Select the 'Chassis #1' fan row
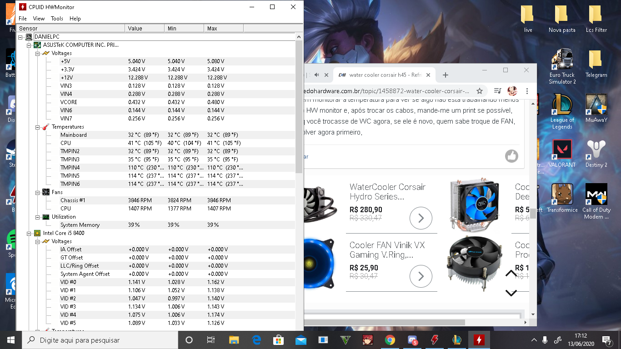Screen dimensions: 621x349 [x=155, y=200]
